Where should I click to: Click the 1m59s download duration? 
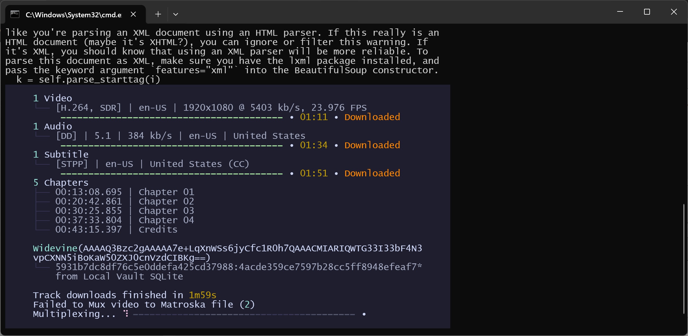tap(202, 295)
